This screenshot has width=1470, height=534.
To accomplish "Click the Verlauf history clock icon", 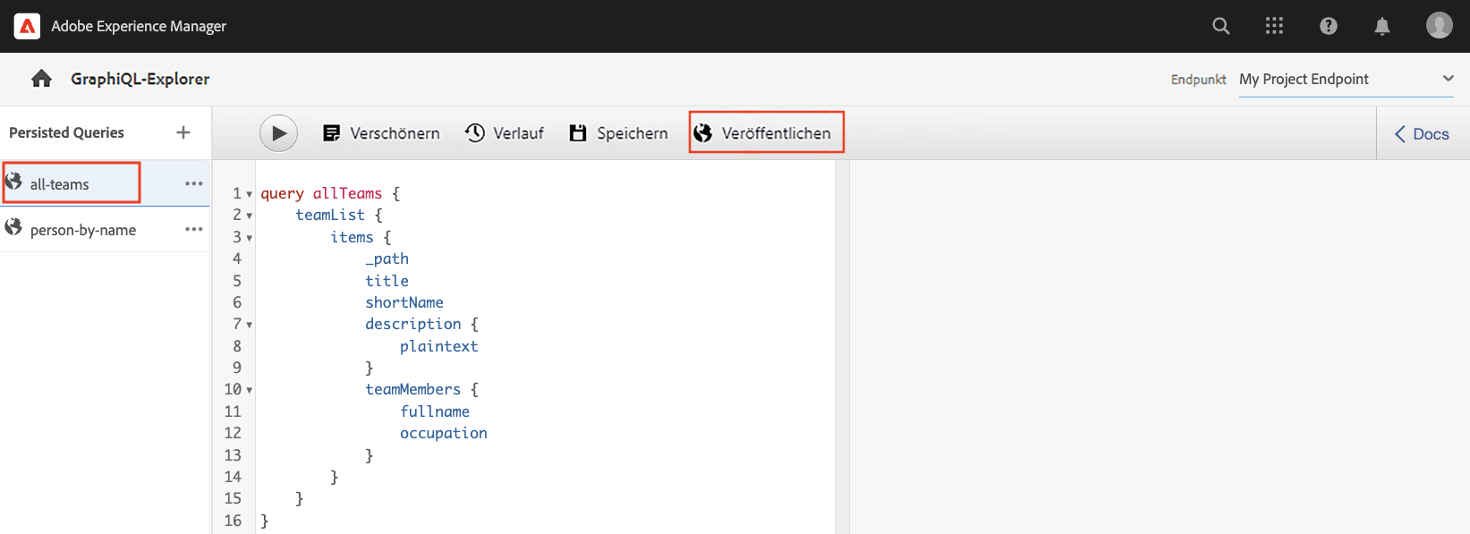I will [x=475, y=132].
